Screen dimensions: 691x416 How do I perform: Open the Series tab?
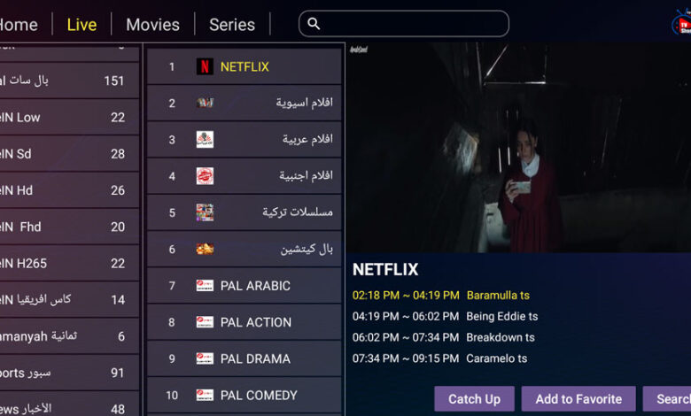click(x=232, y=25)
